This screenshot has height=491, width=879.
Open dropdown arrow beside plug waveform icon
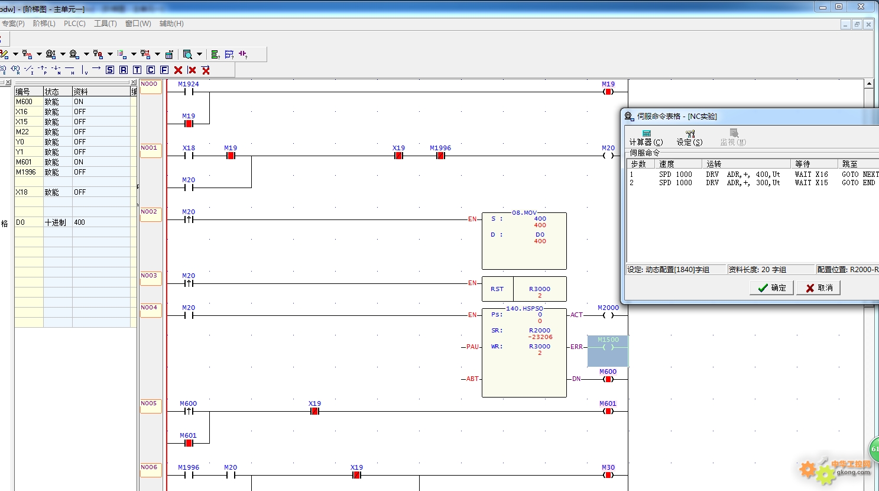[x=39, y=54]
